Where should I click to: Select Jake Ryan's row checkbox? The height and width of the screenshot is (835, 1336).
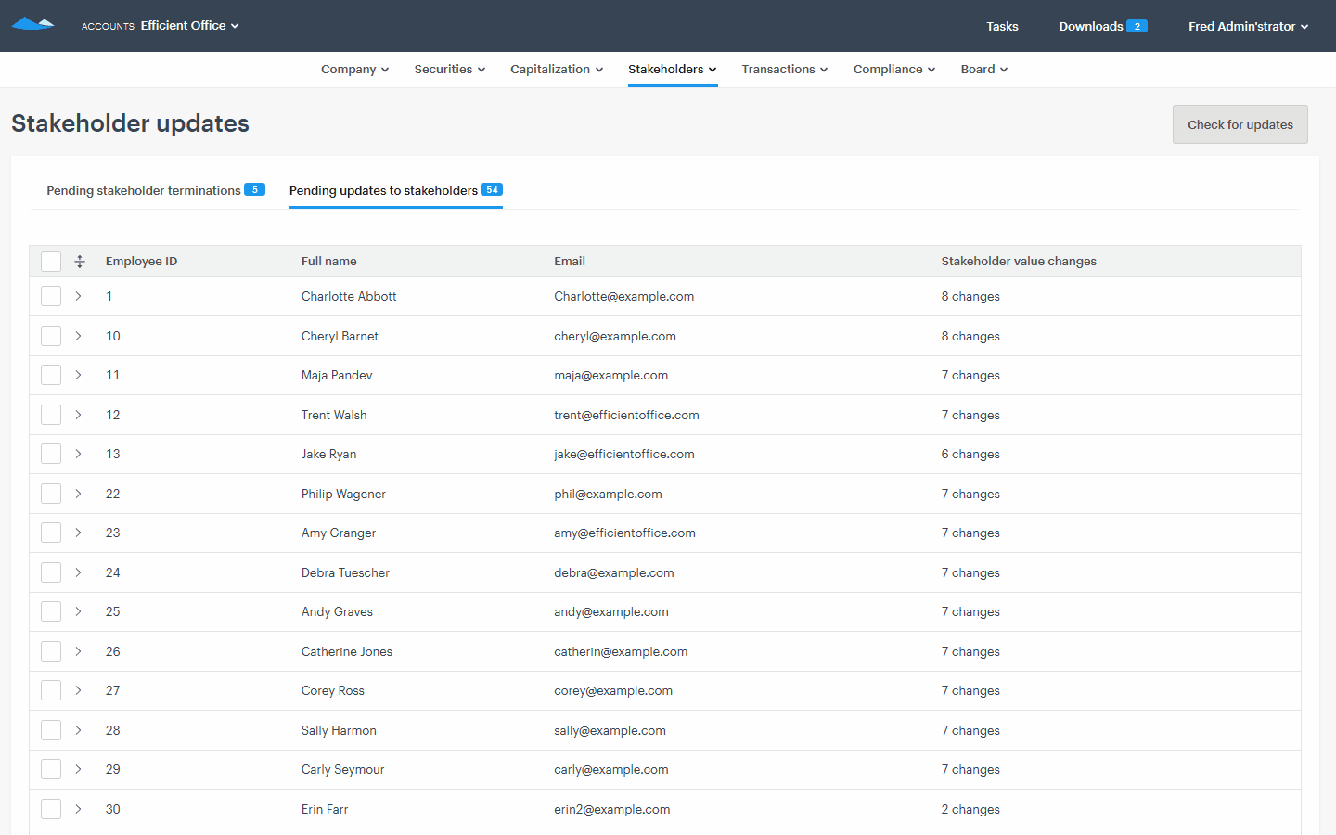click(51, 454)
